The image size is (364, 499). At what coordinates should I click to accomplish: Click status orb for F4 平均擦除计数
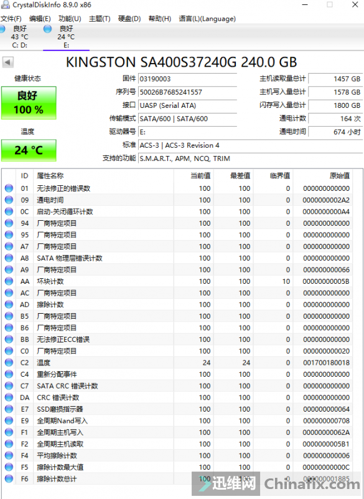coord(9,455)
